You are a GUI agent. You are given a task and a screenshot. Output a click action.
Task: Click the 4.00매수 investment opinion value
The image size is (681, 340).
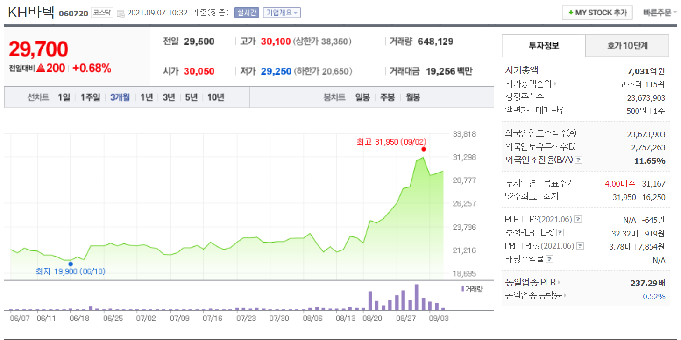619,184
